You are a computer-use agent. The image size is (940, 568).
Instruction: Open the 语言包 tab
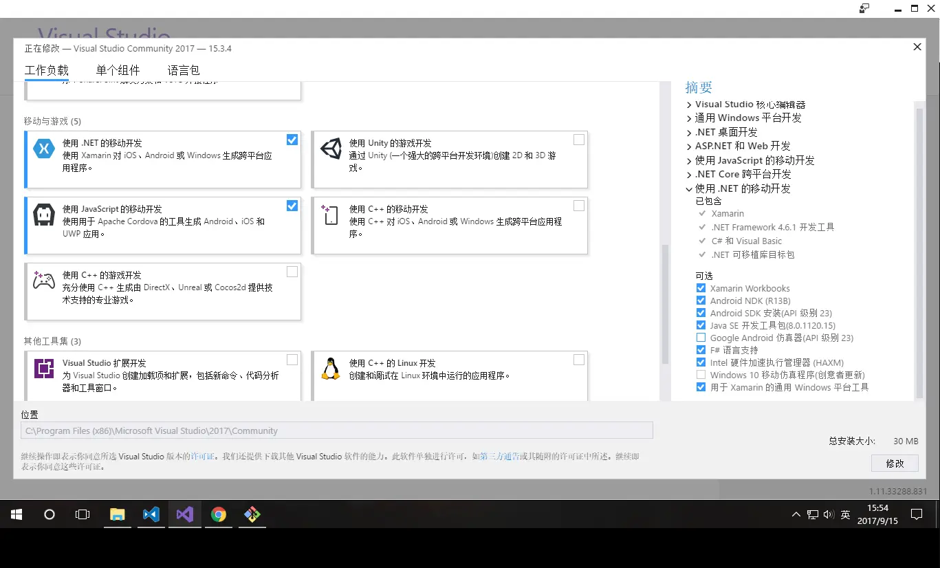tap(184, 69)
